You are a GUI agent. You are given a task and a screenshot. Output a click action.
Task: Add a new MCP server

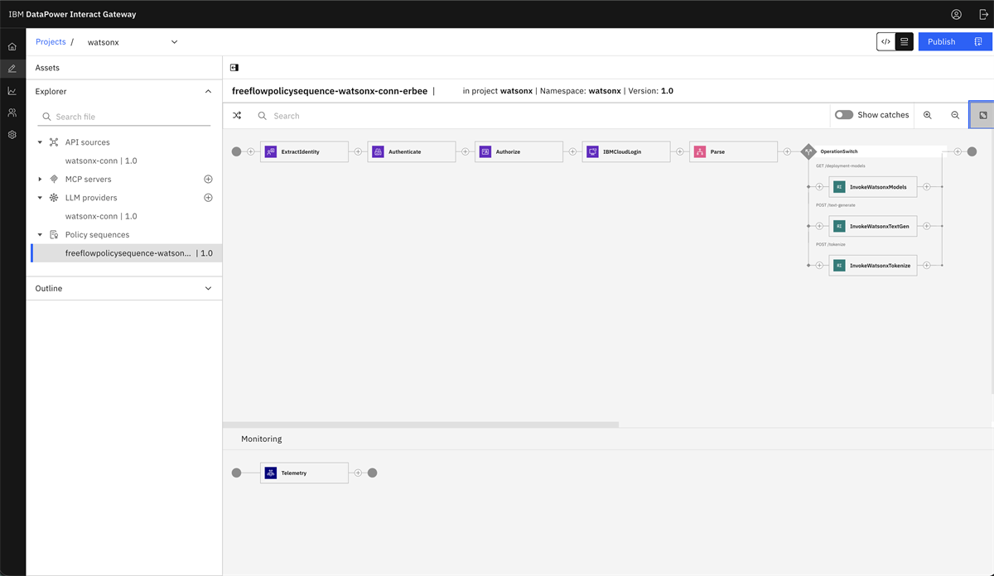[208, 179]
